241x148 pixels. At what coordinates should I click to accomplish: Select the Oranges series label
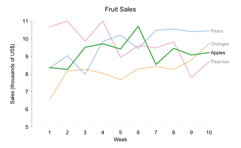(x=220, y=44)
